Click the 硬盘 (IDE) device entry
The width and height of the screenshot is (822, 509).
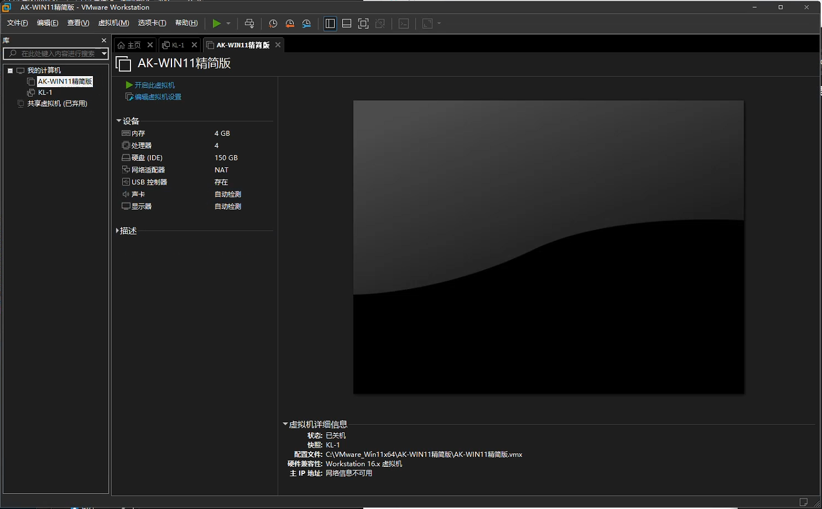[147, 158]
